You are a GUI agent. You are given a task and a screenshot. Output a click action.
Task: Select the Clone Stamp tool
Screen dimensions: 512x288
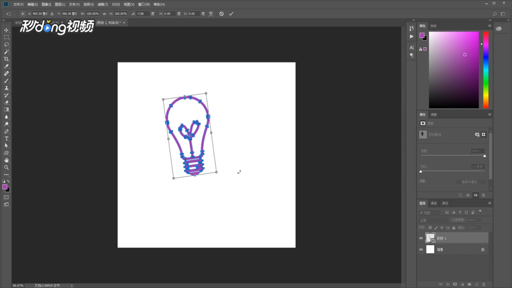(x=6, y=88)
